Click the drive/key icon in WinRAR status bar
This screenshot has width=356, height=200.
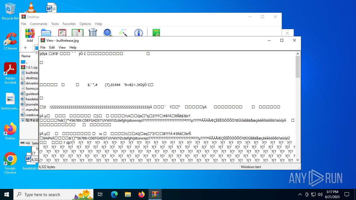click(25, 143)
